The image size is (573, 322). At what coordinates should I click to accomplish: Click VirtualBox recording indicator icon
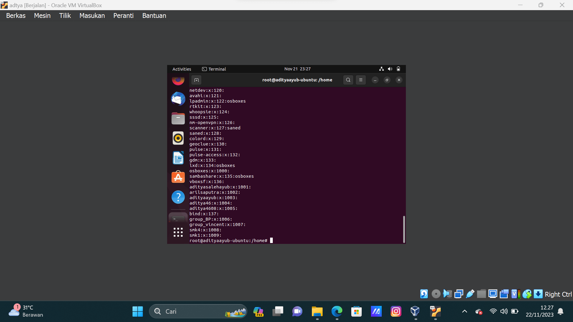504,294
